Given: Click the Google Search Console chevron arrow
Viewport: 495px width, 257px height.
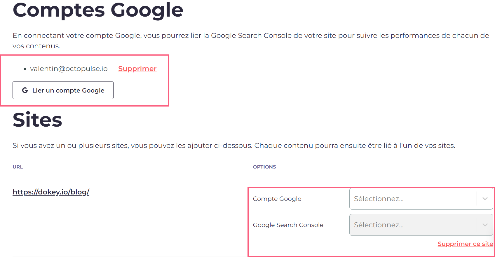Looking at the screenshot, I should tap(485, 225).
